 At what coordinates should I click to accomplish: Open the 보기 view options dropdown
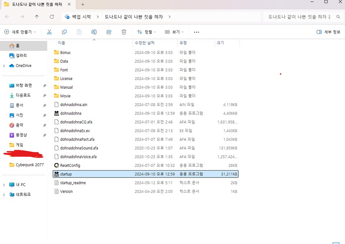click(x=174, y=32)
